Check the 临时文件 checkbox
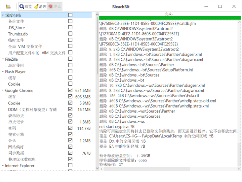242x182 pixels. point(70,40)
